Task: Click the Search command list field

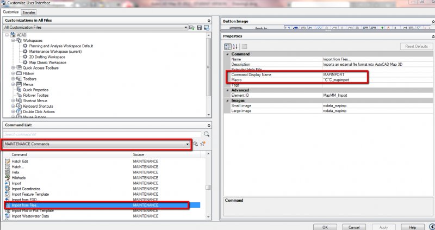Action: (102, 134)
